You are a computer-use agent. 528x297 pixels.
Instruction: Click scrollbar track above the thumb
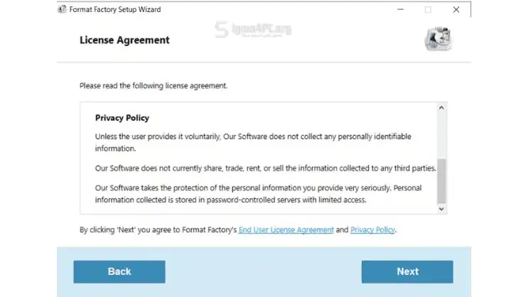441,135
